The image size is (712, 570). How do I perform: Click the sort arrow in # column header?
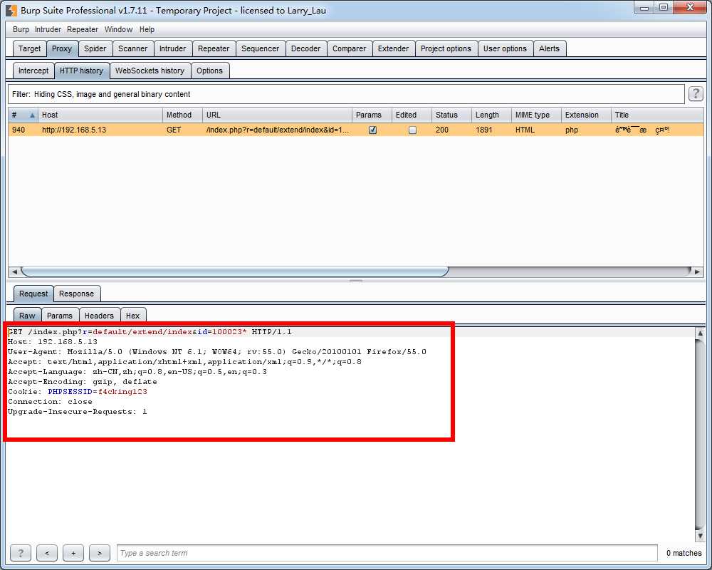pyautogui.click(x=32, y=115)
